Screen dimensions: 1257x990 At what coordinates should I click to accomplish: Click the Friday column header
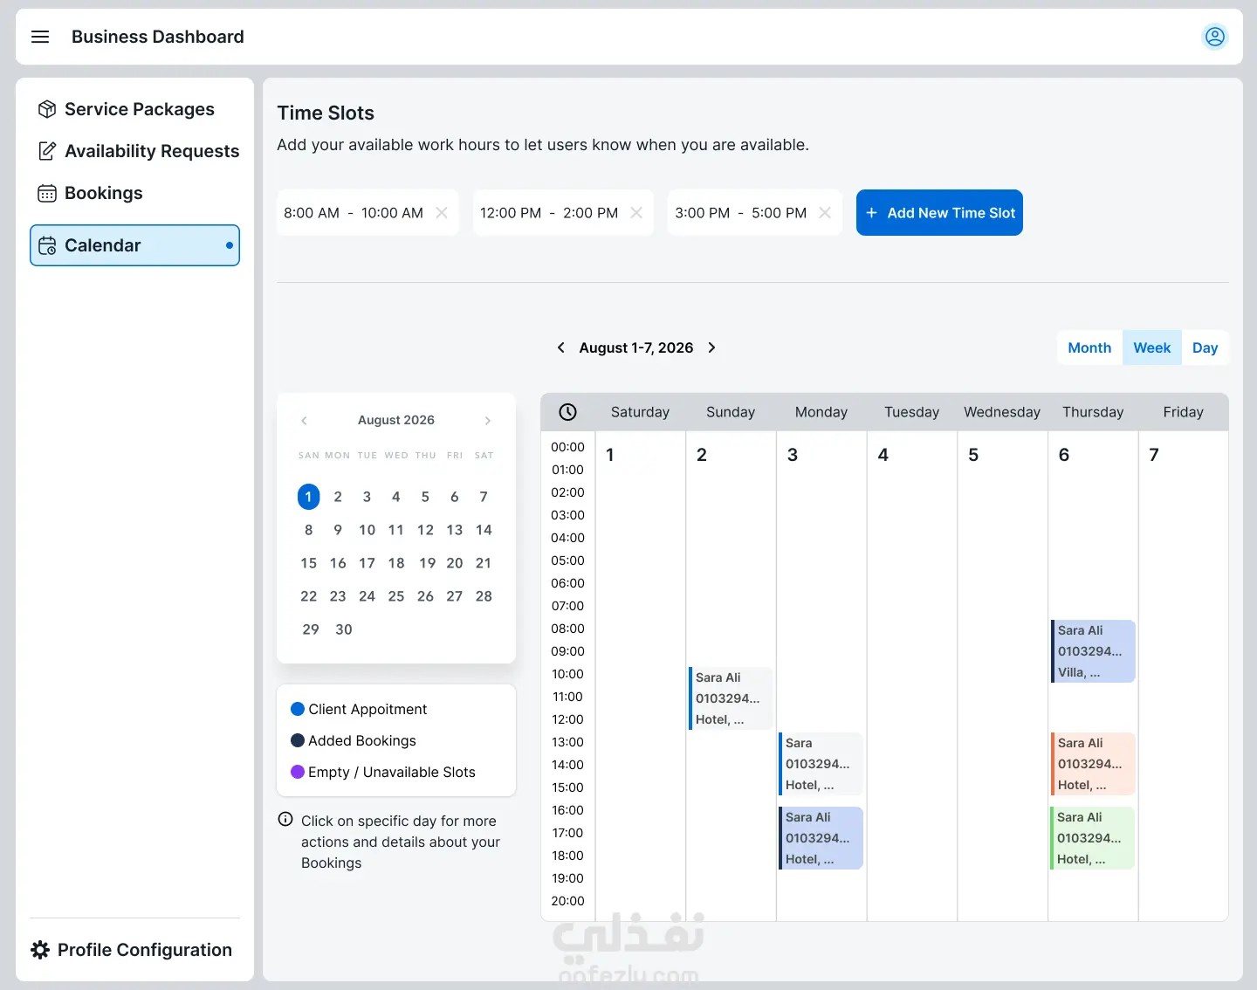[x=1183, y=412]
